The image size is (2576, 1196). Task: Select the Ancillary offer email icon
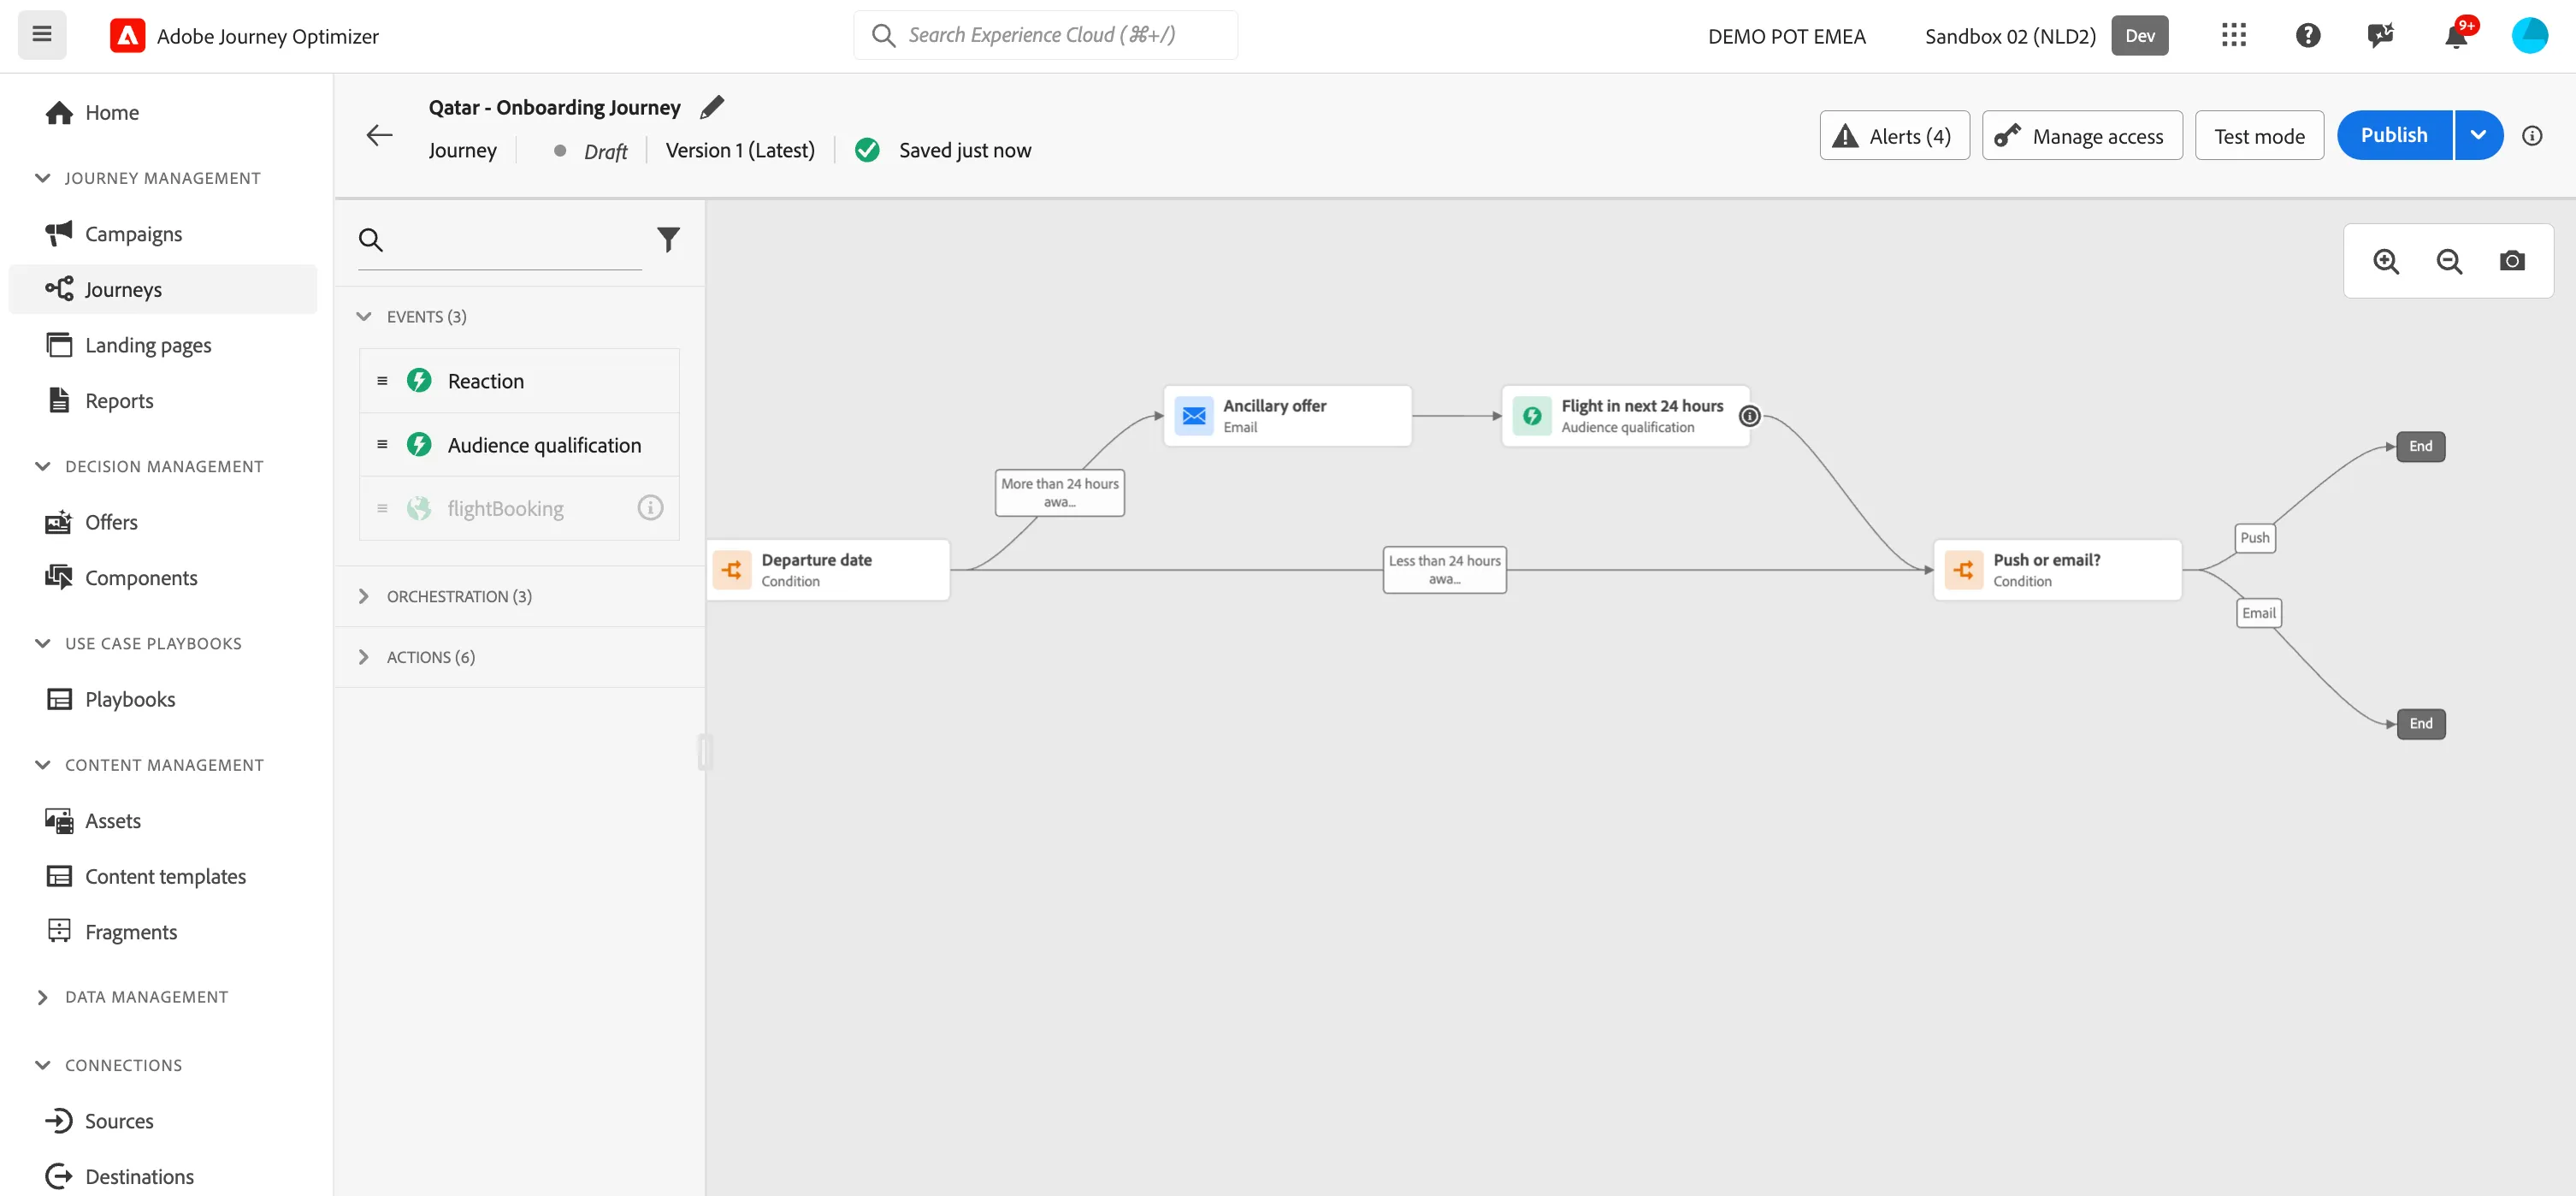pos(1193,416)
